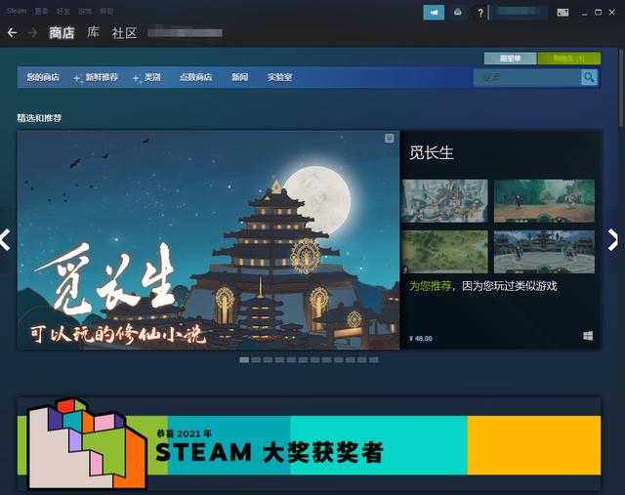Screen dimensions: 625x495
Task: Show previous featured game with left chevron
Action: point(5,239)
